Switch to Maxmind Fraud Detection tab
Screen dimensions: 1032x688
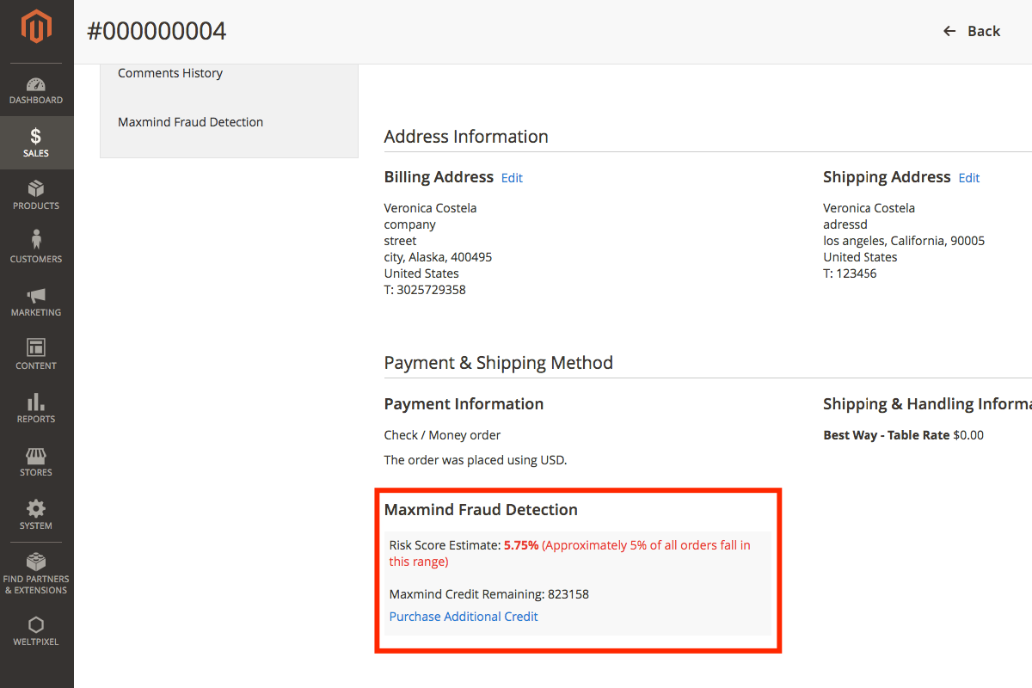[191, 122]
